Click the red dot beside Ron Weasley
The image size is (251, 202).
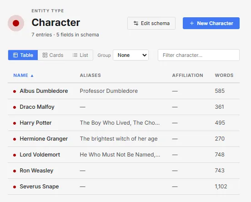point(15,171)
